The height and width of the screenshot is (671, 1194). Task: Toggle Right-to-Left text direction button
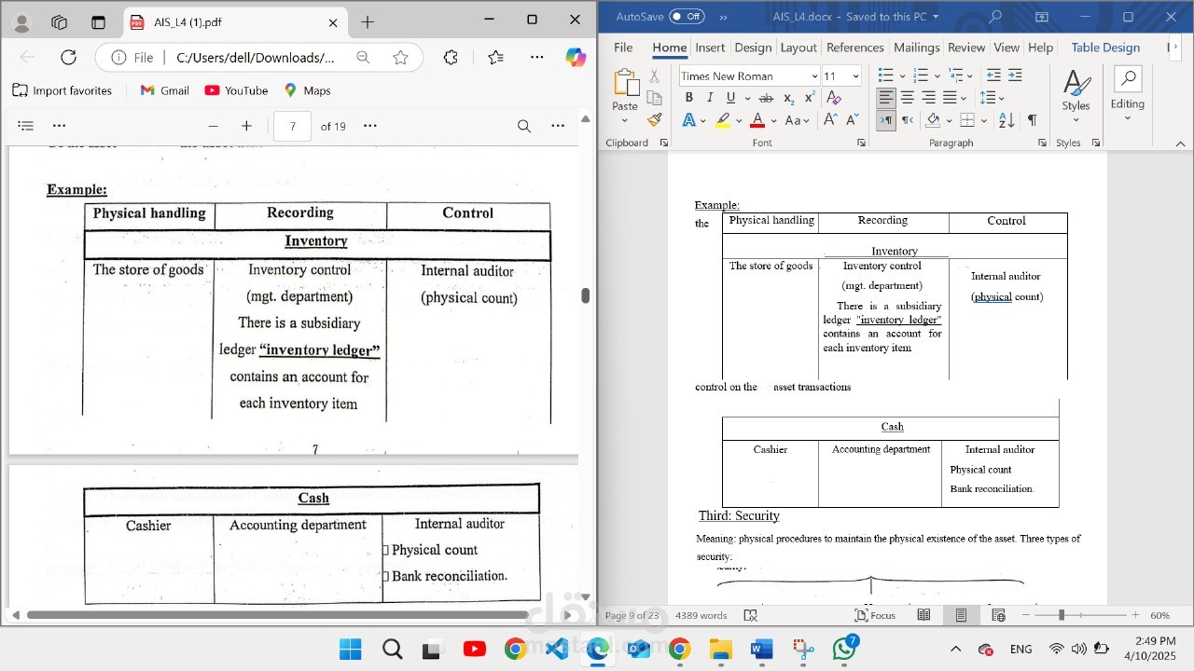(907, 120)
